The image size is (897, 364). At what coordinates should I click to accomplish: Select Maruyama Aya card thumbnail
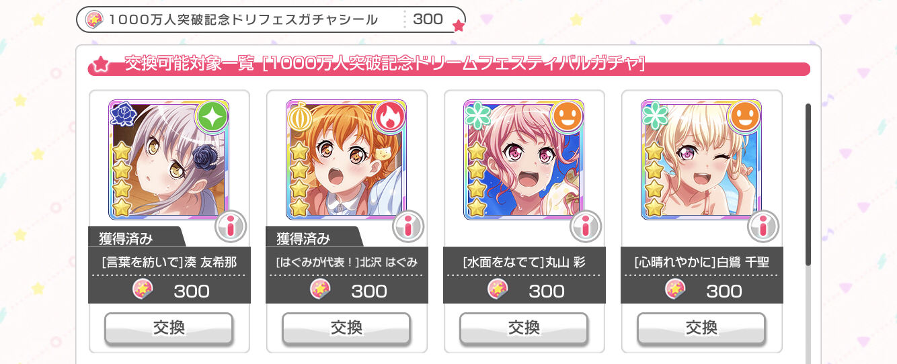click(524, 160)
